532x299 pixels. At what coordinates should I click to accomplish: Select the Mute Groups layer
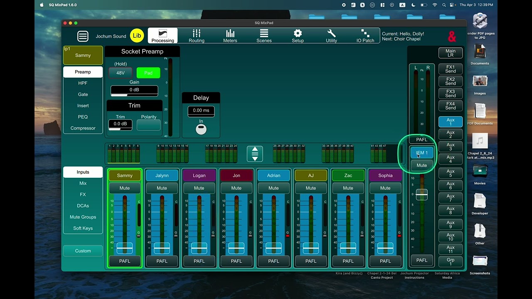83,217
